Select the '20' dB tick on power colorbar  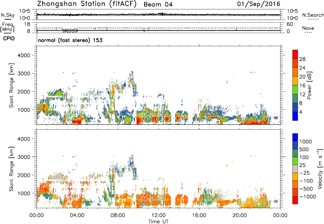click(x=302, y=77)
